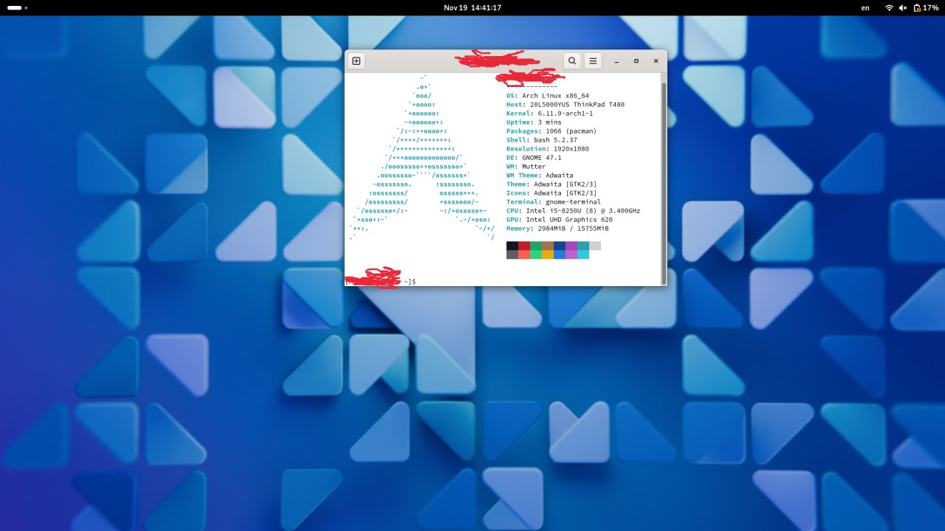Click the '~]$' shell prompt line
Viewport: 945px width, 531px height.
click(410, 282)
